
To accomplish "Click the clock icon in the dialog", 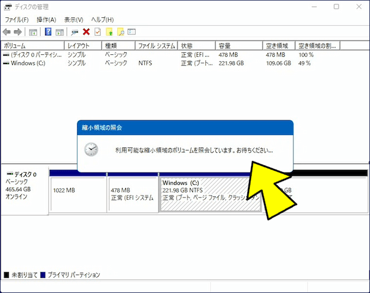I will [x=91, y=150].
